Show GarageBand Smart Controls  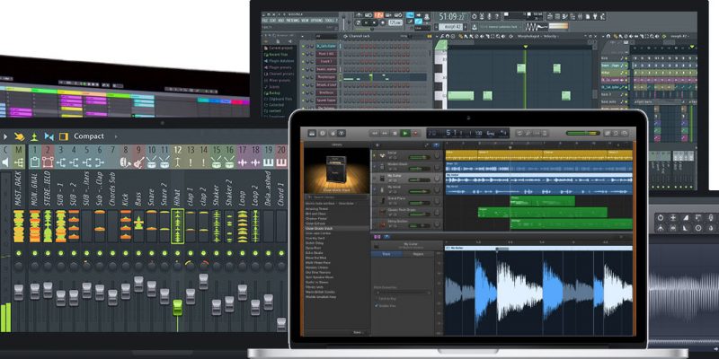pos(333,133)
